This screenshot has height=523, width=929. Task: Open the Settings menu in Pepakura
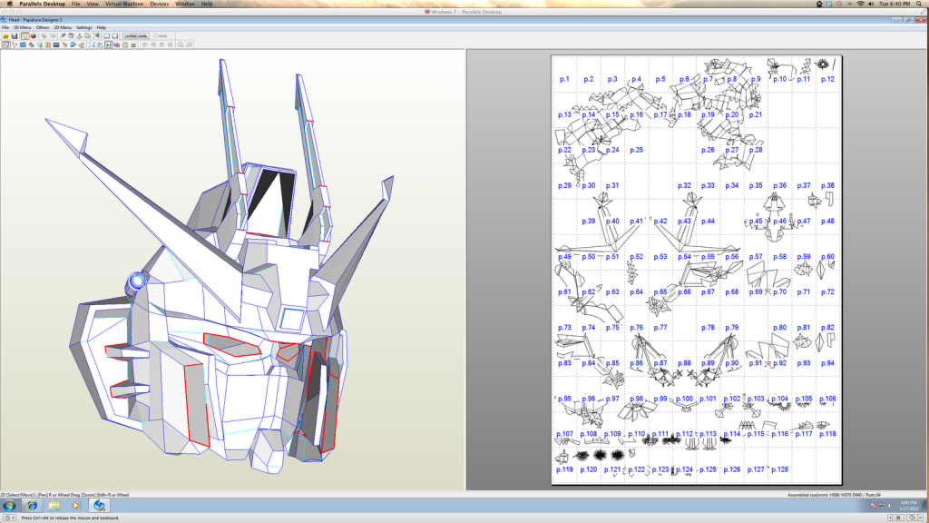click(x=83, y=27)
